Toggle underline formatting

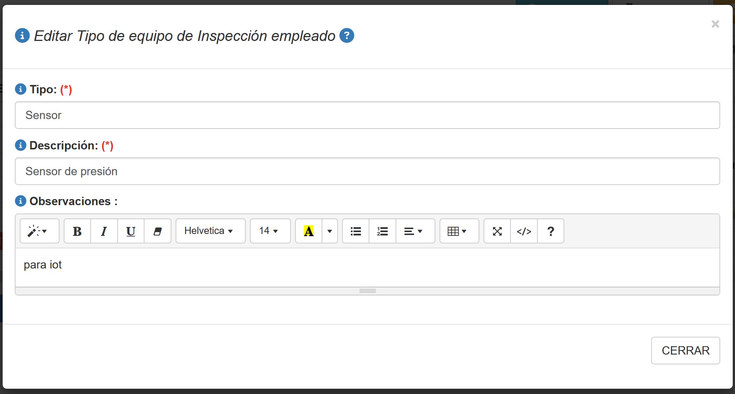[x=131, y=231]
